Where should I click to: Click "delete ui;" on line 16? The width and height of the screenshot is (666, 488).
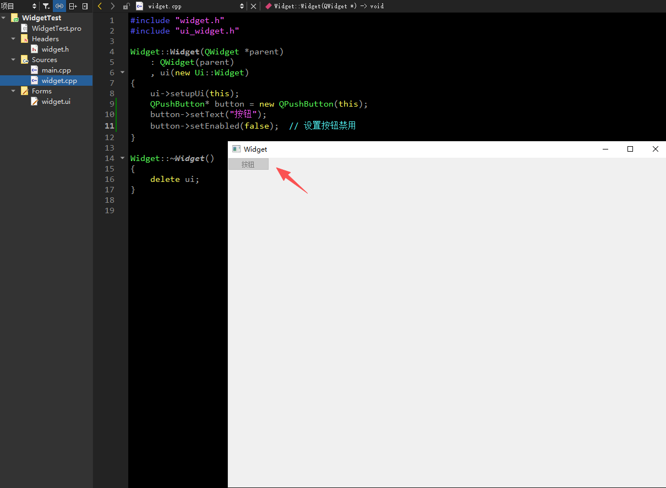click(x=174, y=179)
